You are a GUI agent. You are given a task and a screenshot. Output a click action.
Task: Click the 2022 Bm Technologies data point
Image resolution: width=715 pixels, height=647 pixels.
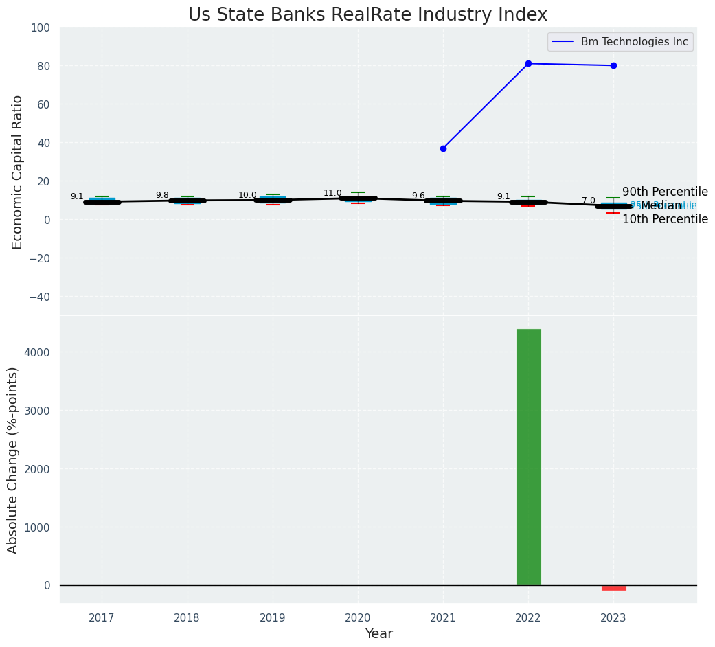point(528,64)
